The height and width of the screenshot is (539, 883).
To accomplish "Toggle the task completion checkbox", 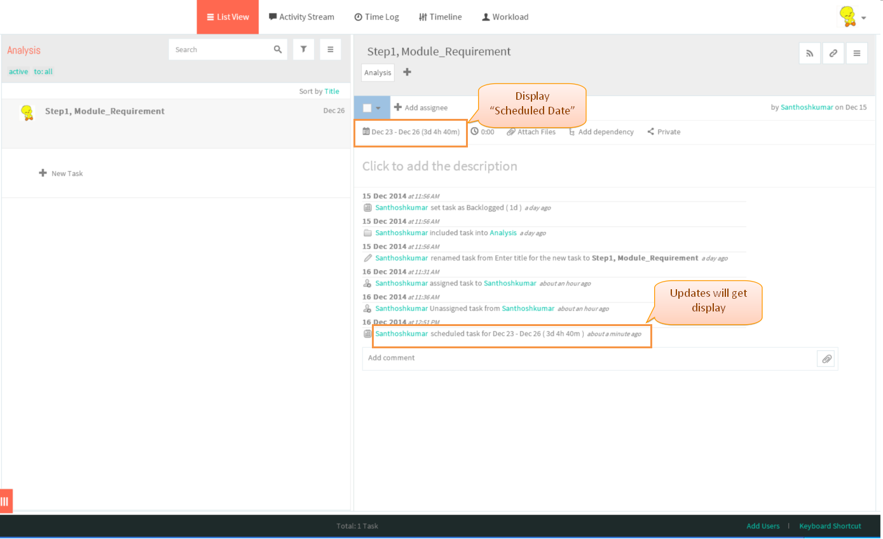I will [x=367, y=108].
